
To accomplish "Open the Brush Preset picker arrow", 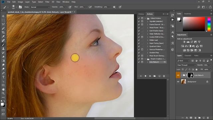I will 16,7.
